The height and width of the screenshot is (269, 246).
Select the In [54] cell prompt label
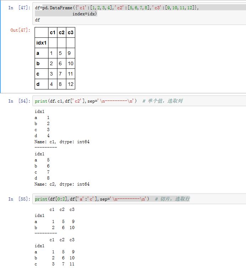(x=19, y=101)
